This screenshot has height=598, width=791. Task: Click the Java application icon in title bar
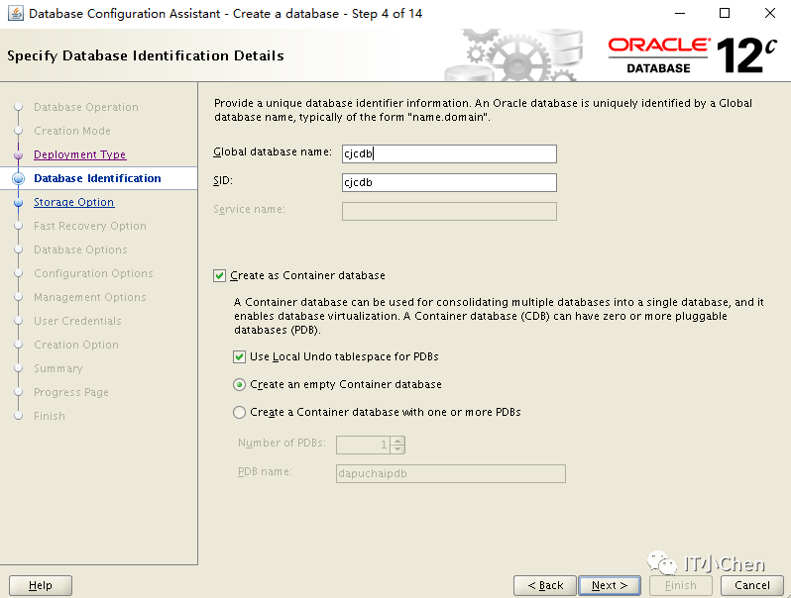click(x=16, y=13)
